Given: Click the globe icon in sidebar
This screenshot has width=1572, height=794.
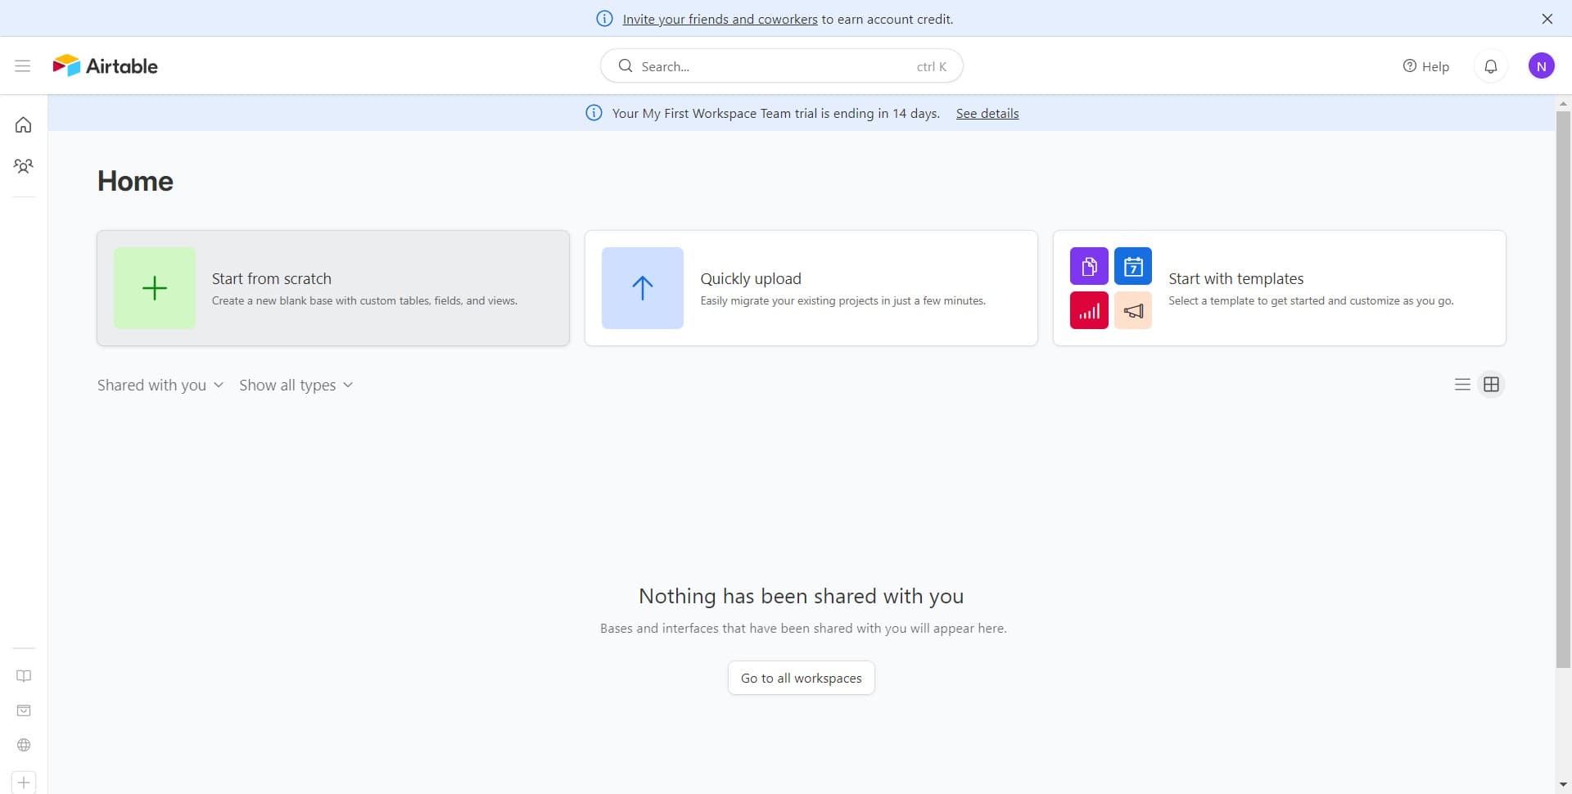Looking at the screenshot, I should (x=24, y=745).
